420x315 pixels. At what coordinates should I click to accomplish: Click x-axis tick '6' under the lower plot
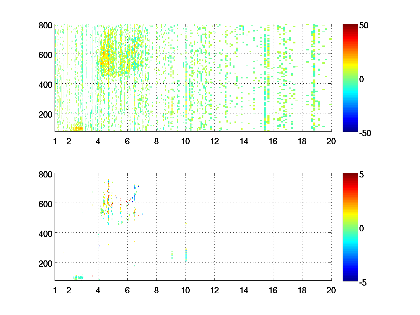click(x=127, y=290)
